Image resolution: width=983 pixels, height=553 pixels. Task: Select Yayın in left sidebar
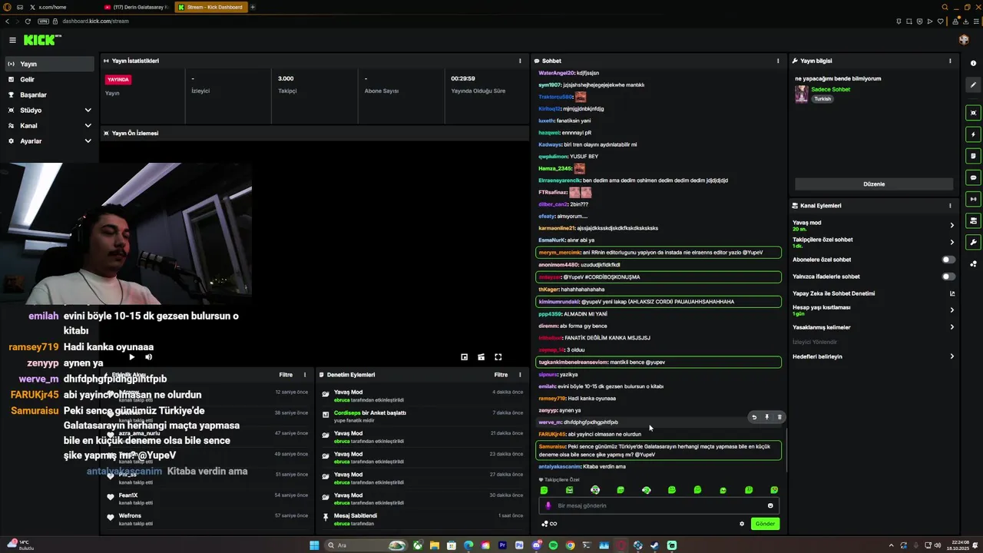[50, 64]
